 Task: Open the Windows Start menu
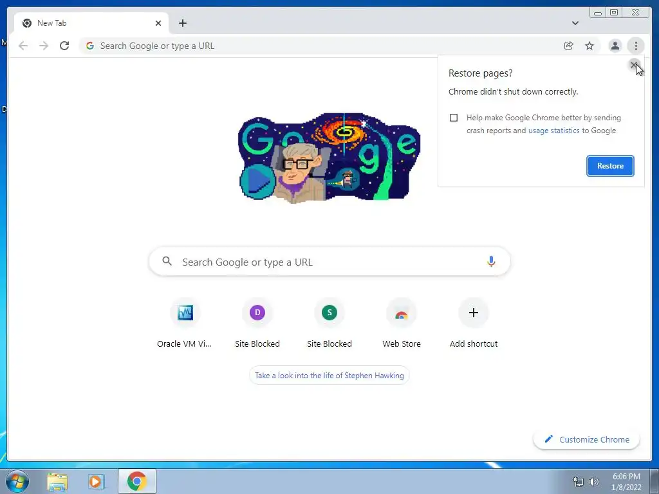pyautogui.click(x=17, y=481)
